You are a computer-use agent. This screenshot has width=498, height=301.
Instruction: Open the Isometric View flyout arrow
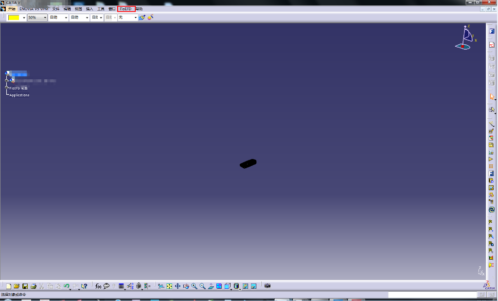point(231,288)
